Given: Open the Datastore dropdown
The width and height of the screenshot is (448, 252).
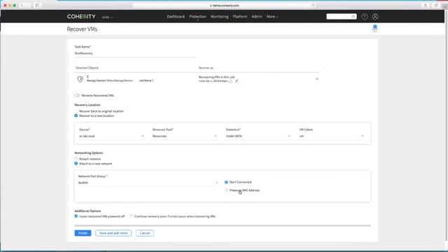Looking at the screenshot, I should coord(258,136).
